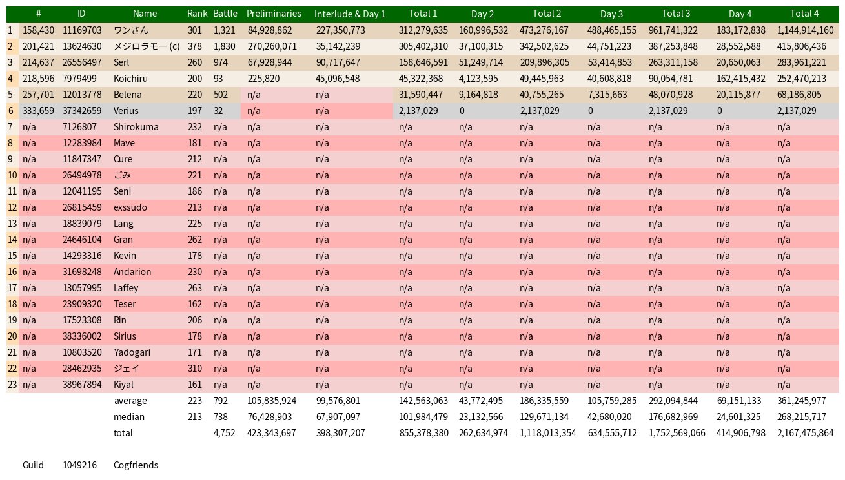Click the "Name" column header
Viewport: 845px width, 480px height.
pos(145,14)
